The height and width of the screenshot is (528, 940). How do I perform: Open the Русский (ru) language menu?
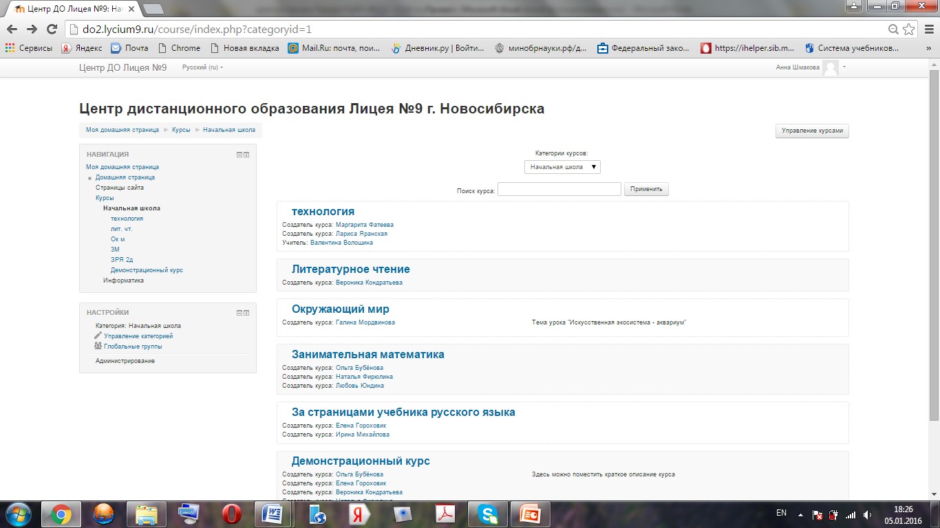pos(202,67)
